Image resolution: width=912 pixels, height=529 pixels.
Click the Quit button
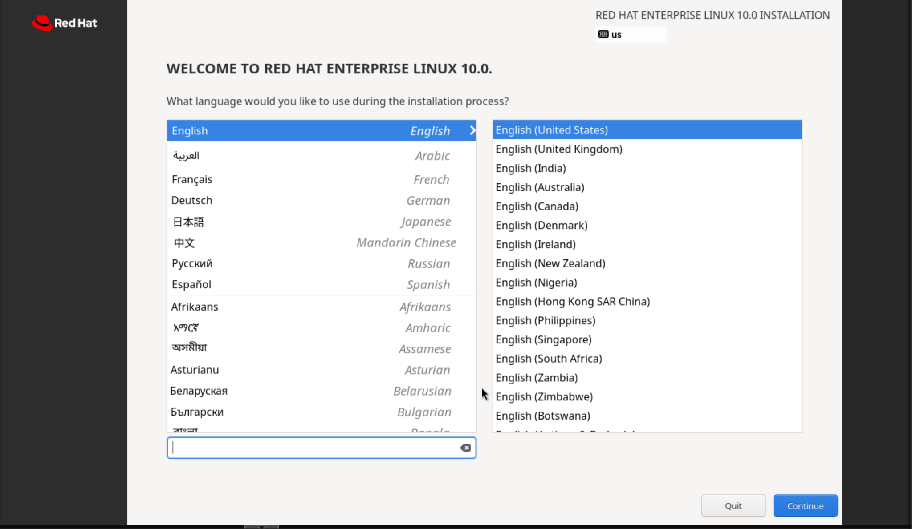coord(733,505)
